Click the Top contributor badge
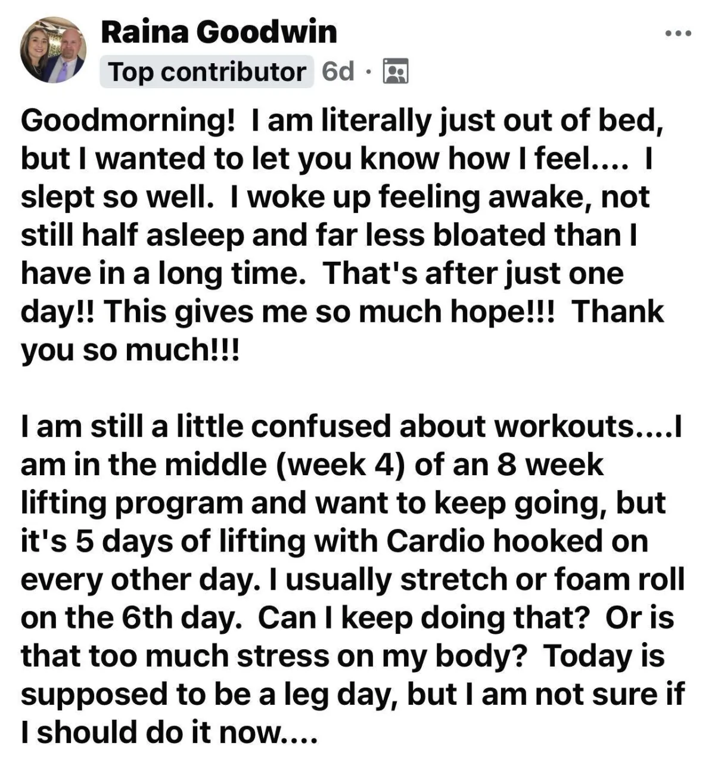 (206, 72)
